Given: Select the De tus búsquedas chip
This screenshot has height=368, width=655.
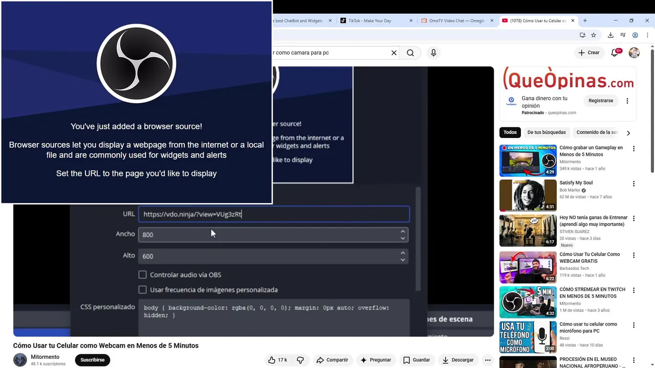Looking at the screenshot, I should [547, 132].
